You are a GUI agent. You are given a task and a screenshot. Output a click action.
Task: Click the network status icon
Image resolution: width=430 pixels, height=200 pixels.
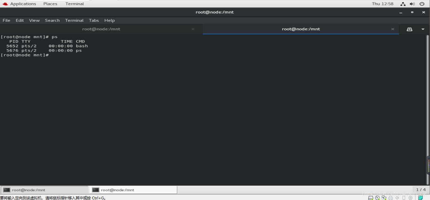[403, 4]
